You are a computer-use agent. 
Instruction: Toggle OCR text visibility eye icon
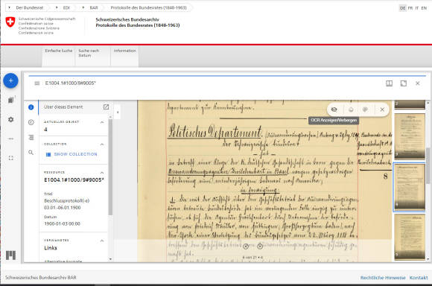pyautogui.click(x=334, y=109)
